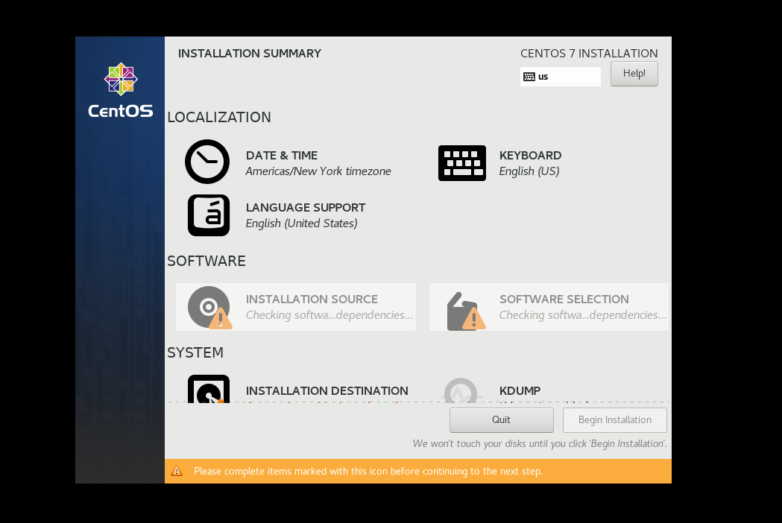
Task: Open the Installation Destination disk icon
Action: tap(209, 389)
